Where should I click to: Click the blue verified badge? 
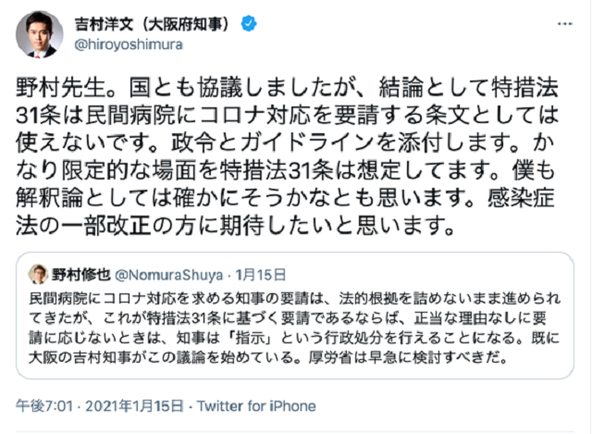[249, 24]
